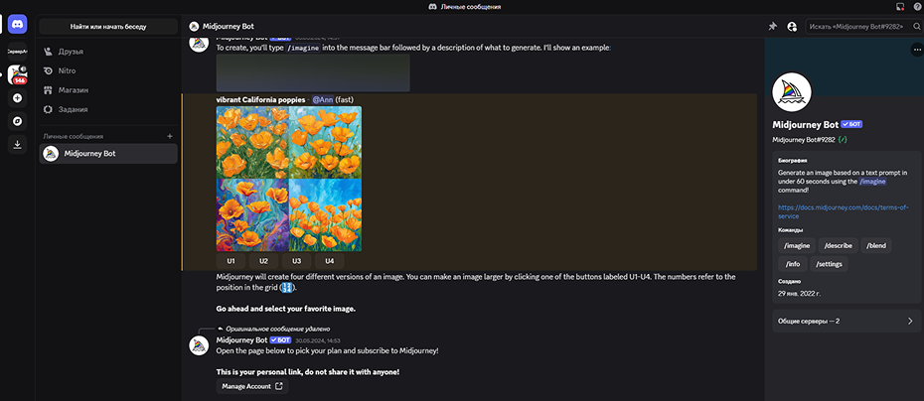Screen dimensions: 924x401
Task: Click the /imagine command in biography text
Action: (872, 182)
